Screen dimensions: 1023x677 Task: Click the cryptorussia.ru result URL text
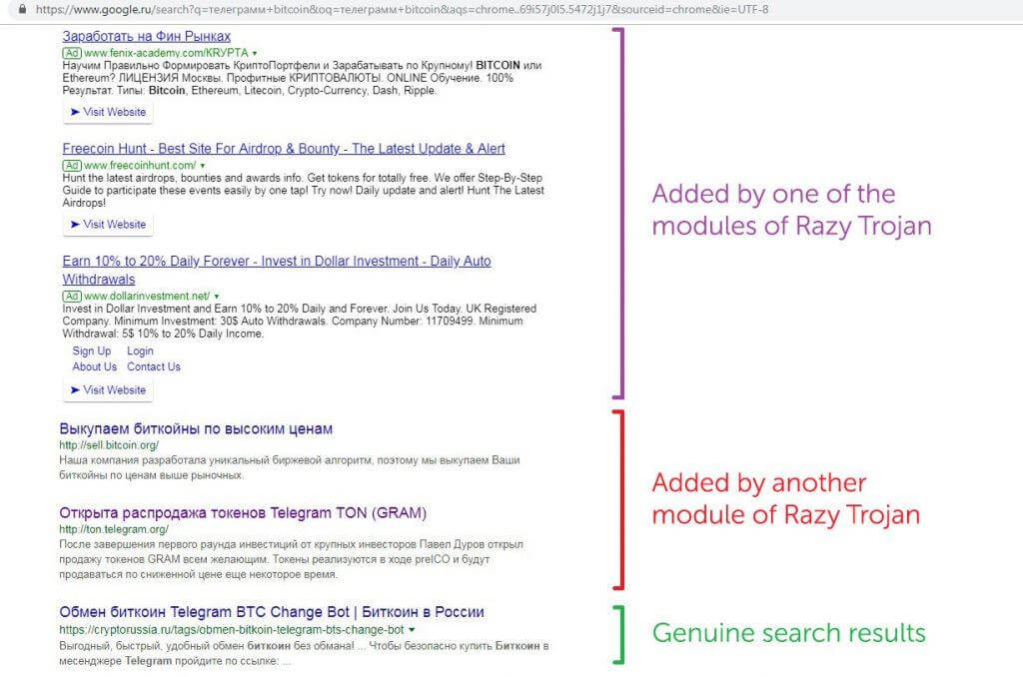point(232,630)
